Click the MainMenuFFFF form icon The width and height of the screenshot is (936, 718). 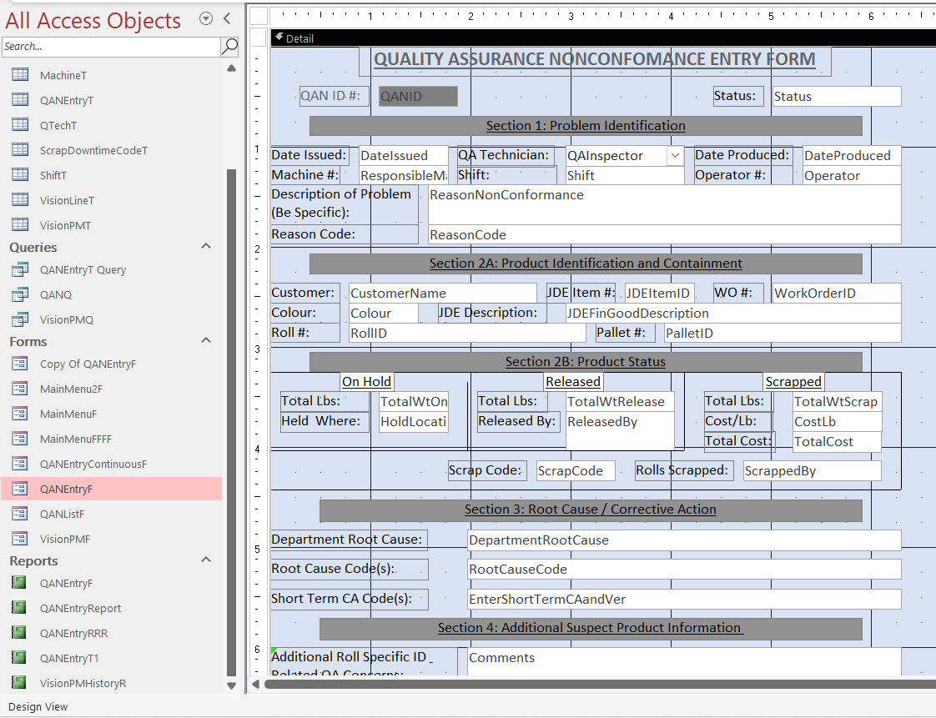click(x=20, y=439)
